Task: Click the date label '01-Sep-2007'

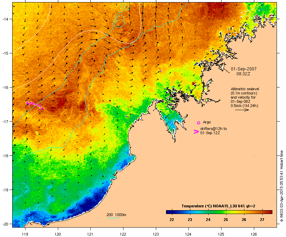Action: [244, 69]
